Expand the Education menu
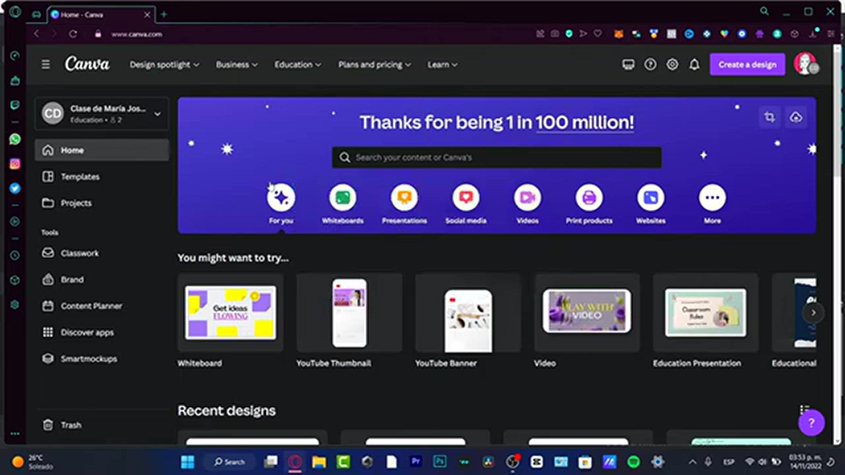Viewport: 845px width, 475px height. (298, 65)
